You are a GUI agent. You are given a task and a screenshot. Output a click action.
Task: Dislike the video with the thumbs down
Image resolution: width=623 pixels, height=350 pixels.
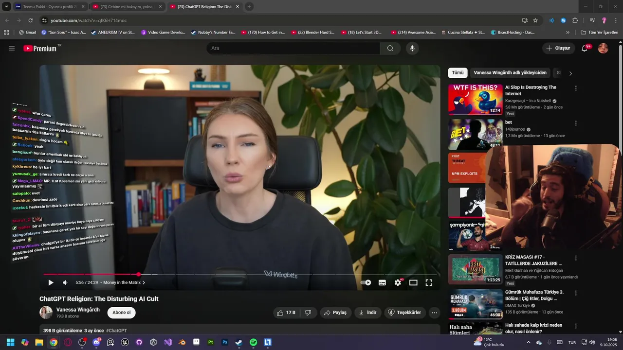(x=308, y=313)
